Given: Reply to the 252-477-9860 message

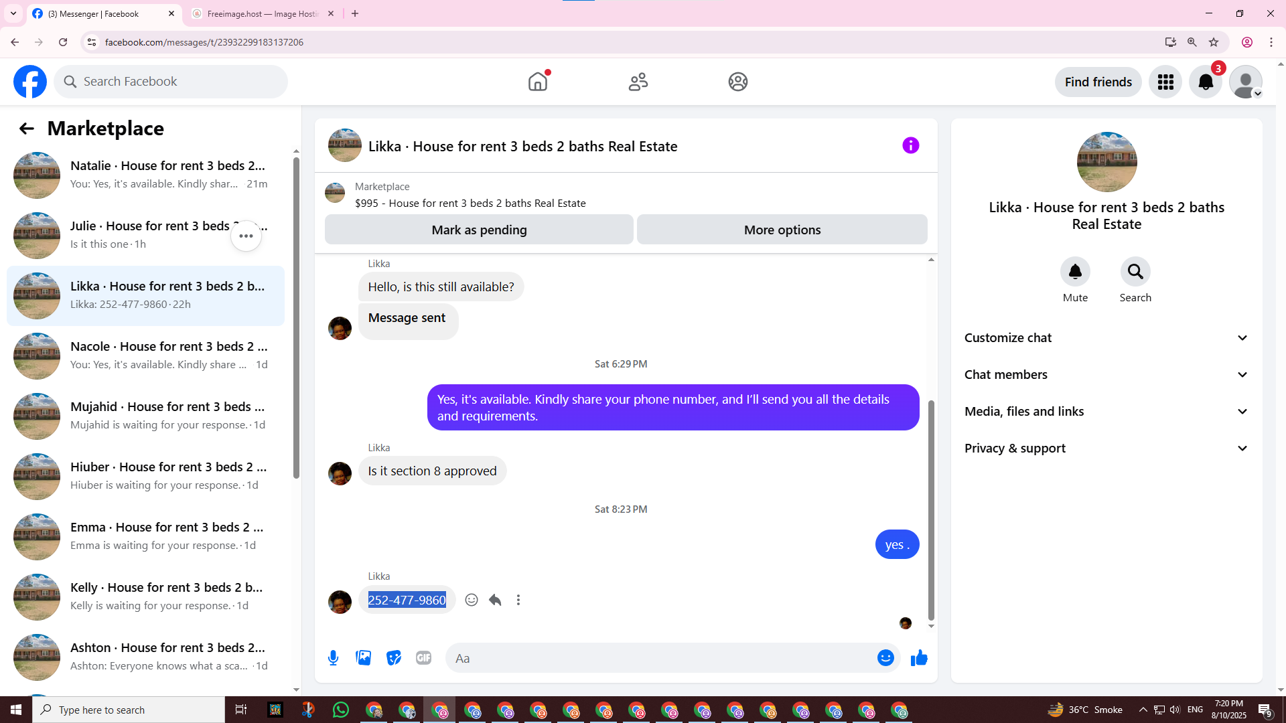Looking at the screenshot, I should (x=495, y=600).
